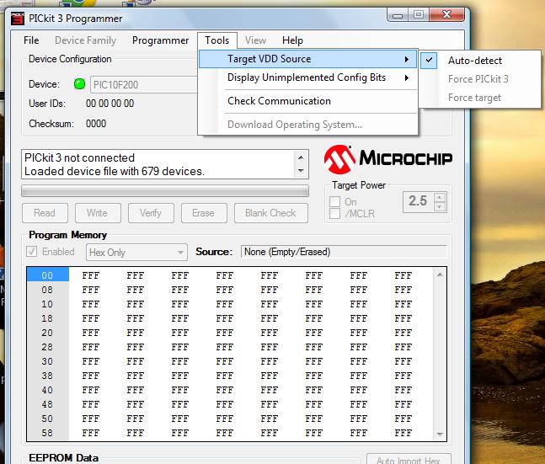The height and width of the screenshot is (464, 545).
Task: Minimize the PICkit 3 Programmer window
Action: pos(398,15)
